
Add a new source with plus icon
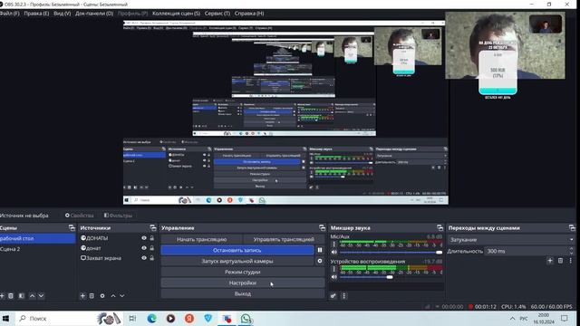(82, 296)
